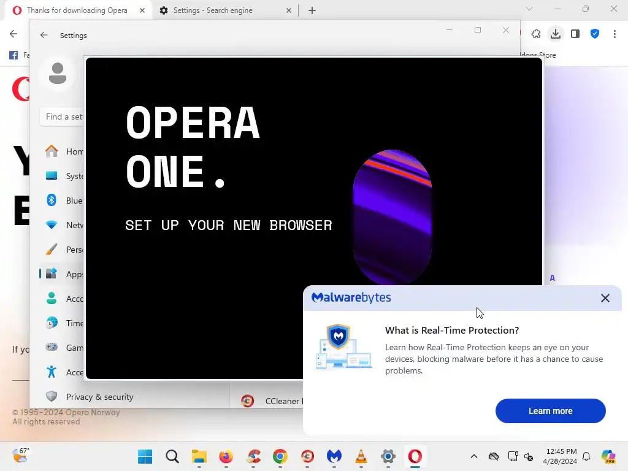
Task: Open Home in Windows Settings sidebar
Action: click(62, 151)
